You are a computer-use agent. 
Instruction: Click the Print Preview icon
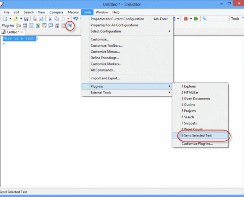click(41, 19)
